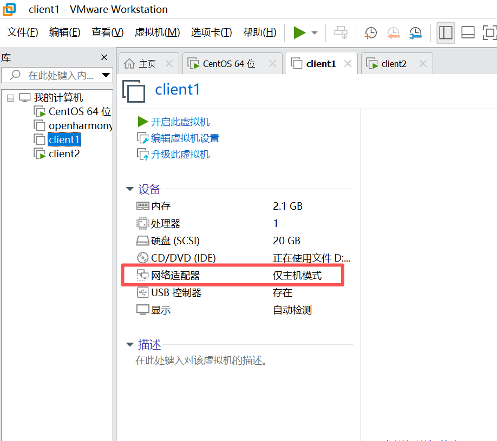Click the USB 控制器 device row
This screenshot has height=441, width=497.
pos(244,292)
